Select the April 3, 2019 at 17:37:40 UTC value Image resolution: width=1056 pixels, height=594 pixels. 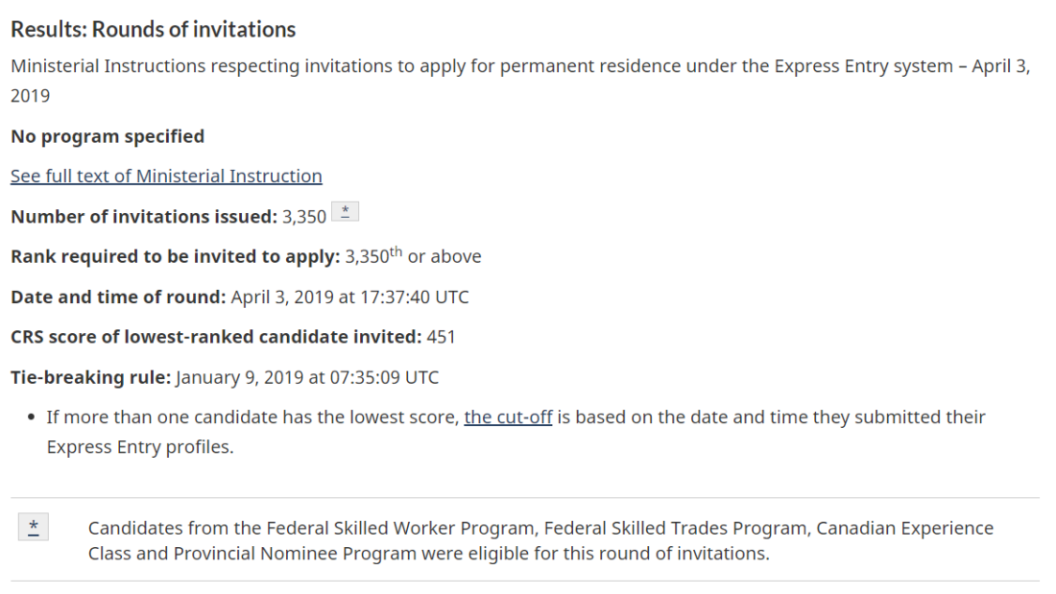coord(350,297)
